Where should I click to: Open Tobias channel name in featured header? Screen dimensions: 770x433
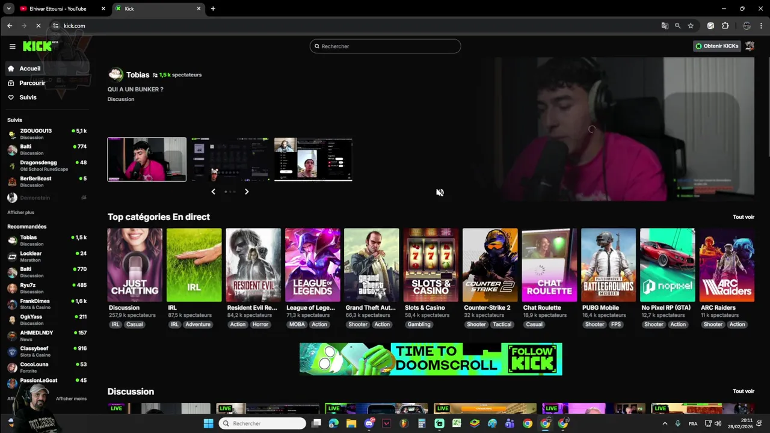[138, 75]
